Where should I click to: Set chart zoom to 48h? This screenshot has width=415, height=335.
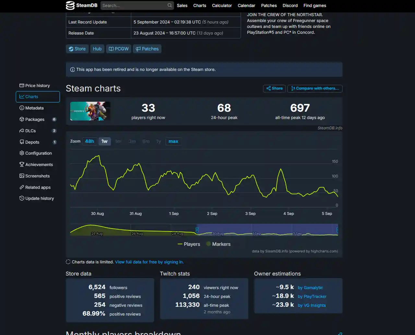click(x=89, y=141)
